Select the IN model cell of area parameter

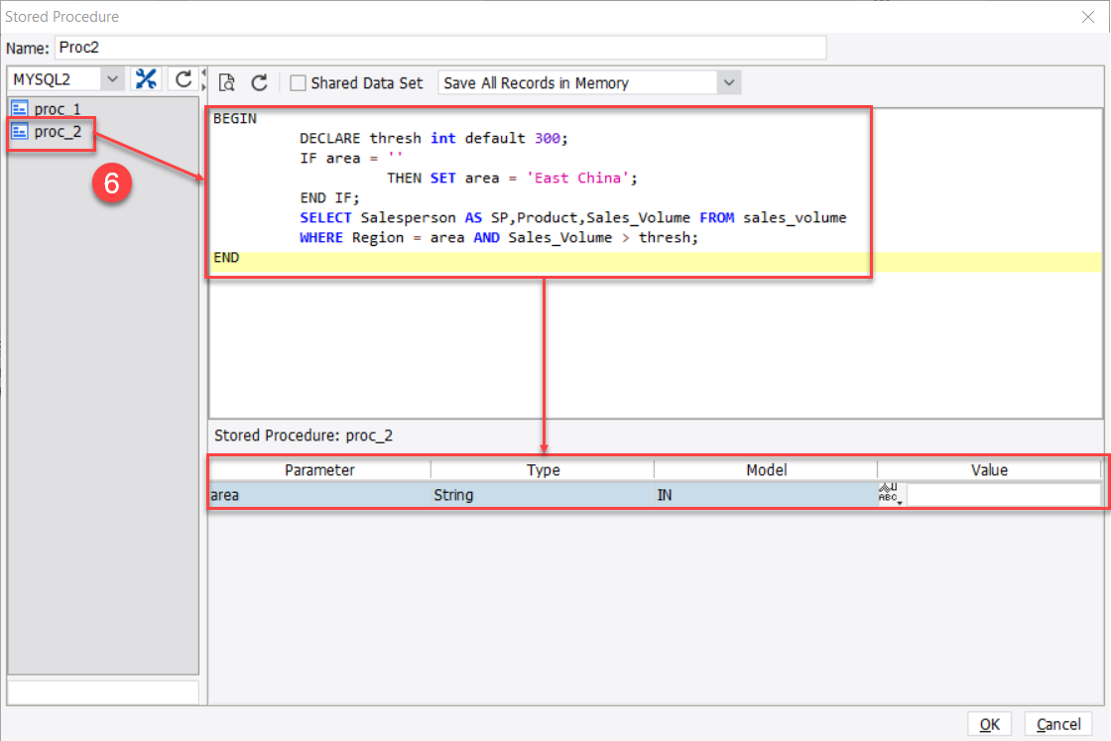(x=765, y=494)
